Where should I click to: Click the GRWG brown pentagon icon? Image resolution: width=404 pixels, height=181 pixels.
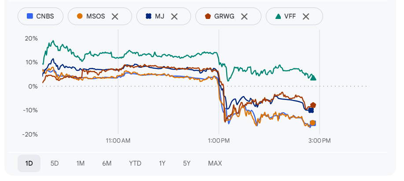[208, 16]
